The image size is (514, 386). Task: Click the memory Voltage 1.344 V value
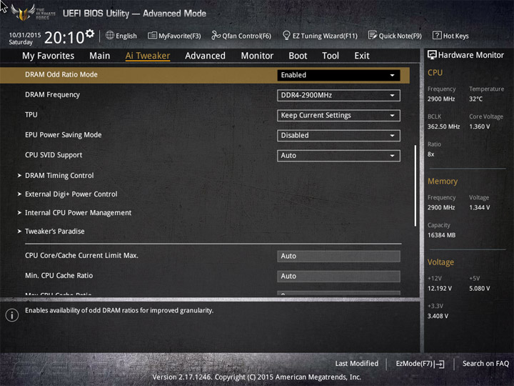(480, 207)
